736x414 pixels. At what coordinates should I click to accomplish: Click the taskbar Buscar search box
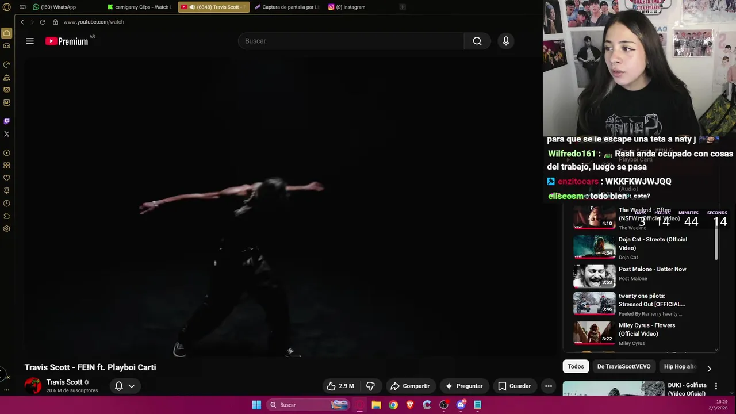(x=308, y=405)
